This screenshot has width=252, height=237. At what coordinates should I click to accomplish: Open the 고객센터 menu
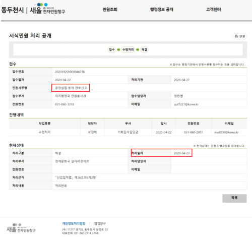coord(213,10)
